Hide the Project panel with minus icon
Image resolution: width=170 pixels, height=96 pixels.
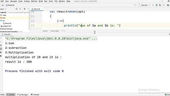[x=28, y=9]
